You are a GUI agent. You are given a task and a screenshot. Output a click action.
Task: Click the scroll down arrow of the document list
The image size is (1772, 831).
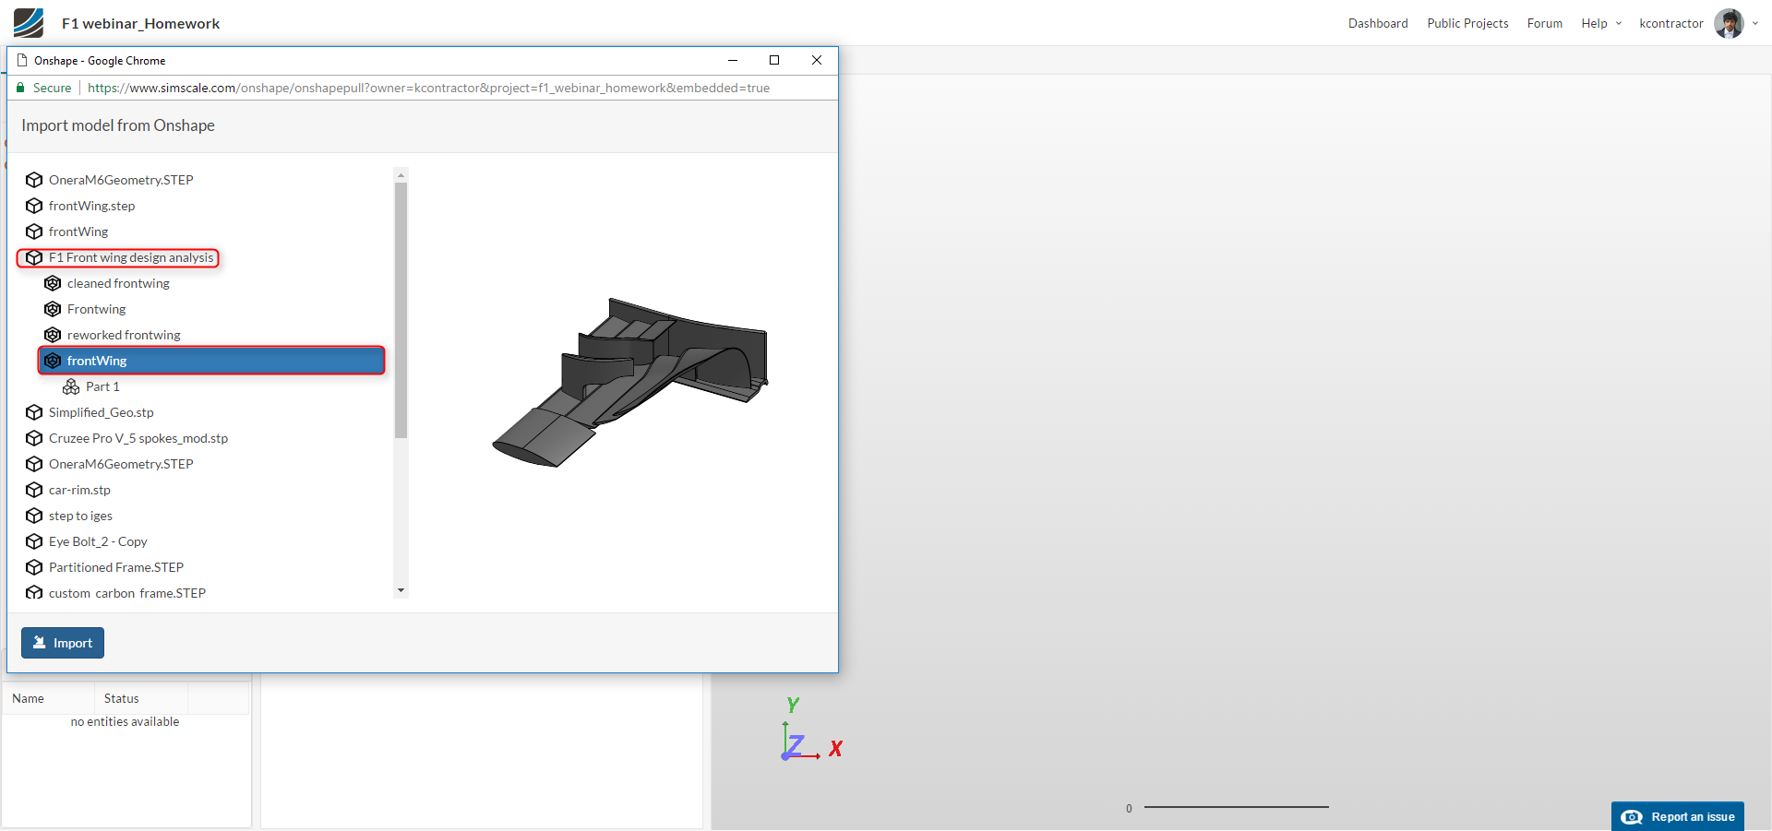pos(401,590)
